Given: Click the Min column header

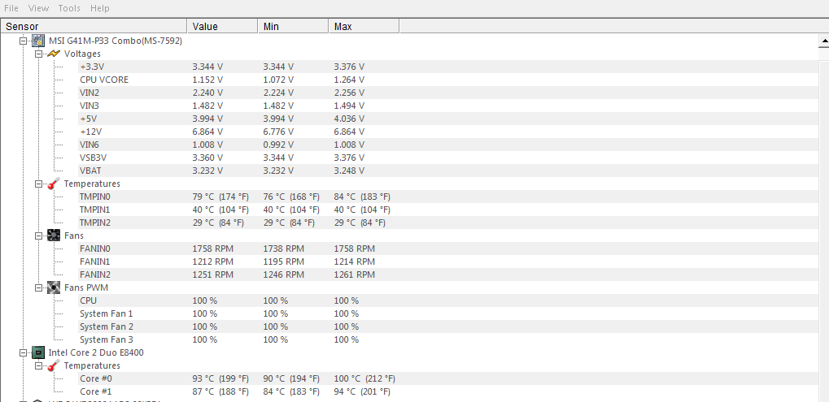Looking at the screenshot, I should [294, 26].
